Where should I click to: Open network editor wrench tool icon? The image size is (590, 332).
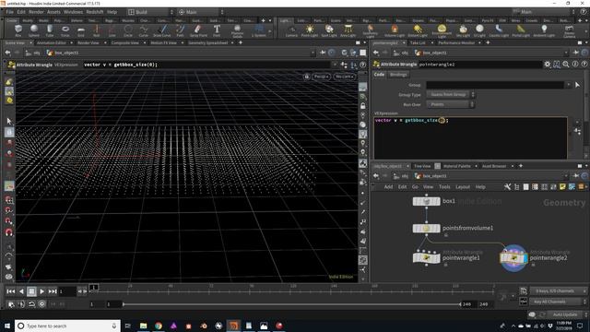(508, 186)
